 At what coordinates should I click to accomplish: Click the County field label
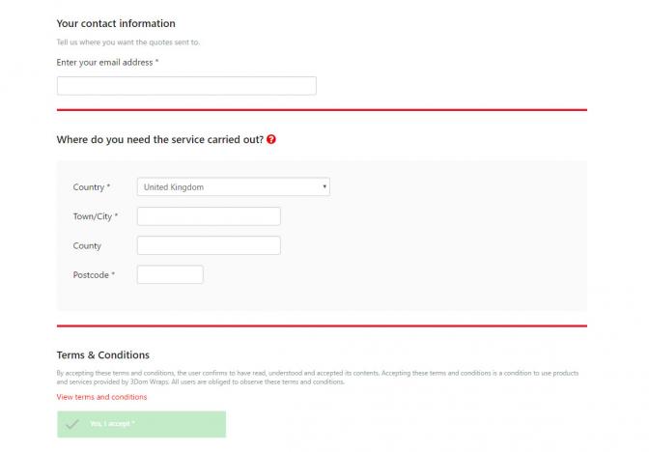point(87,246)
